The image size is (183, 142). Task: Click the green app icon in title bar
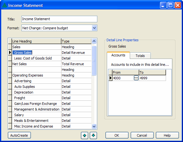(x=4, y=5)
